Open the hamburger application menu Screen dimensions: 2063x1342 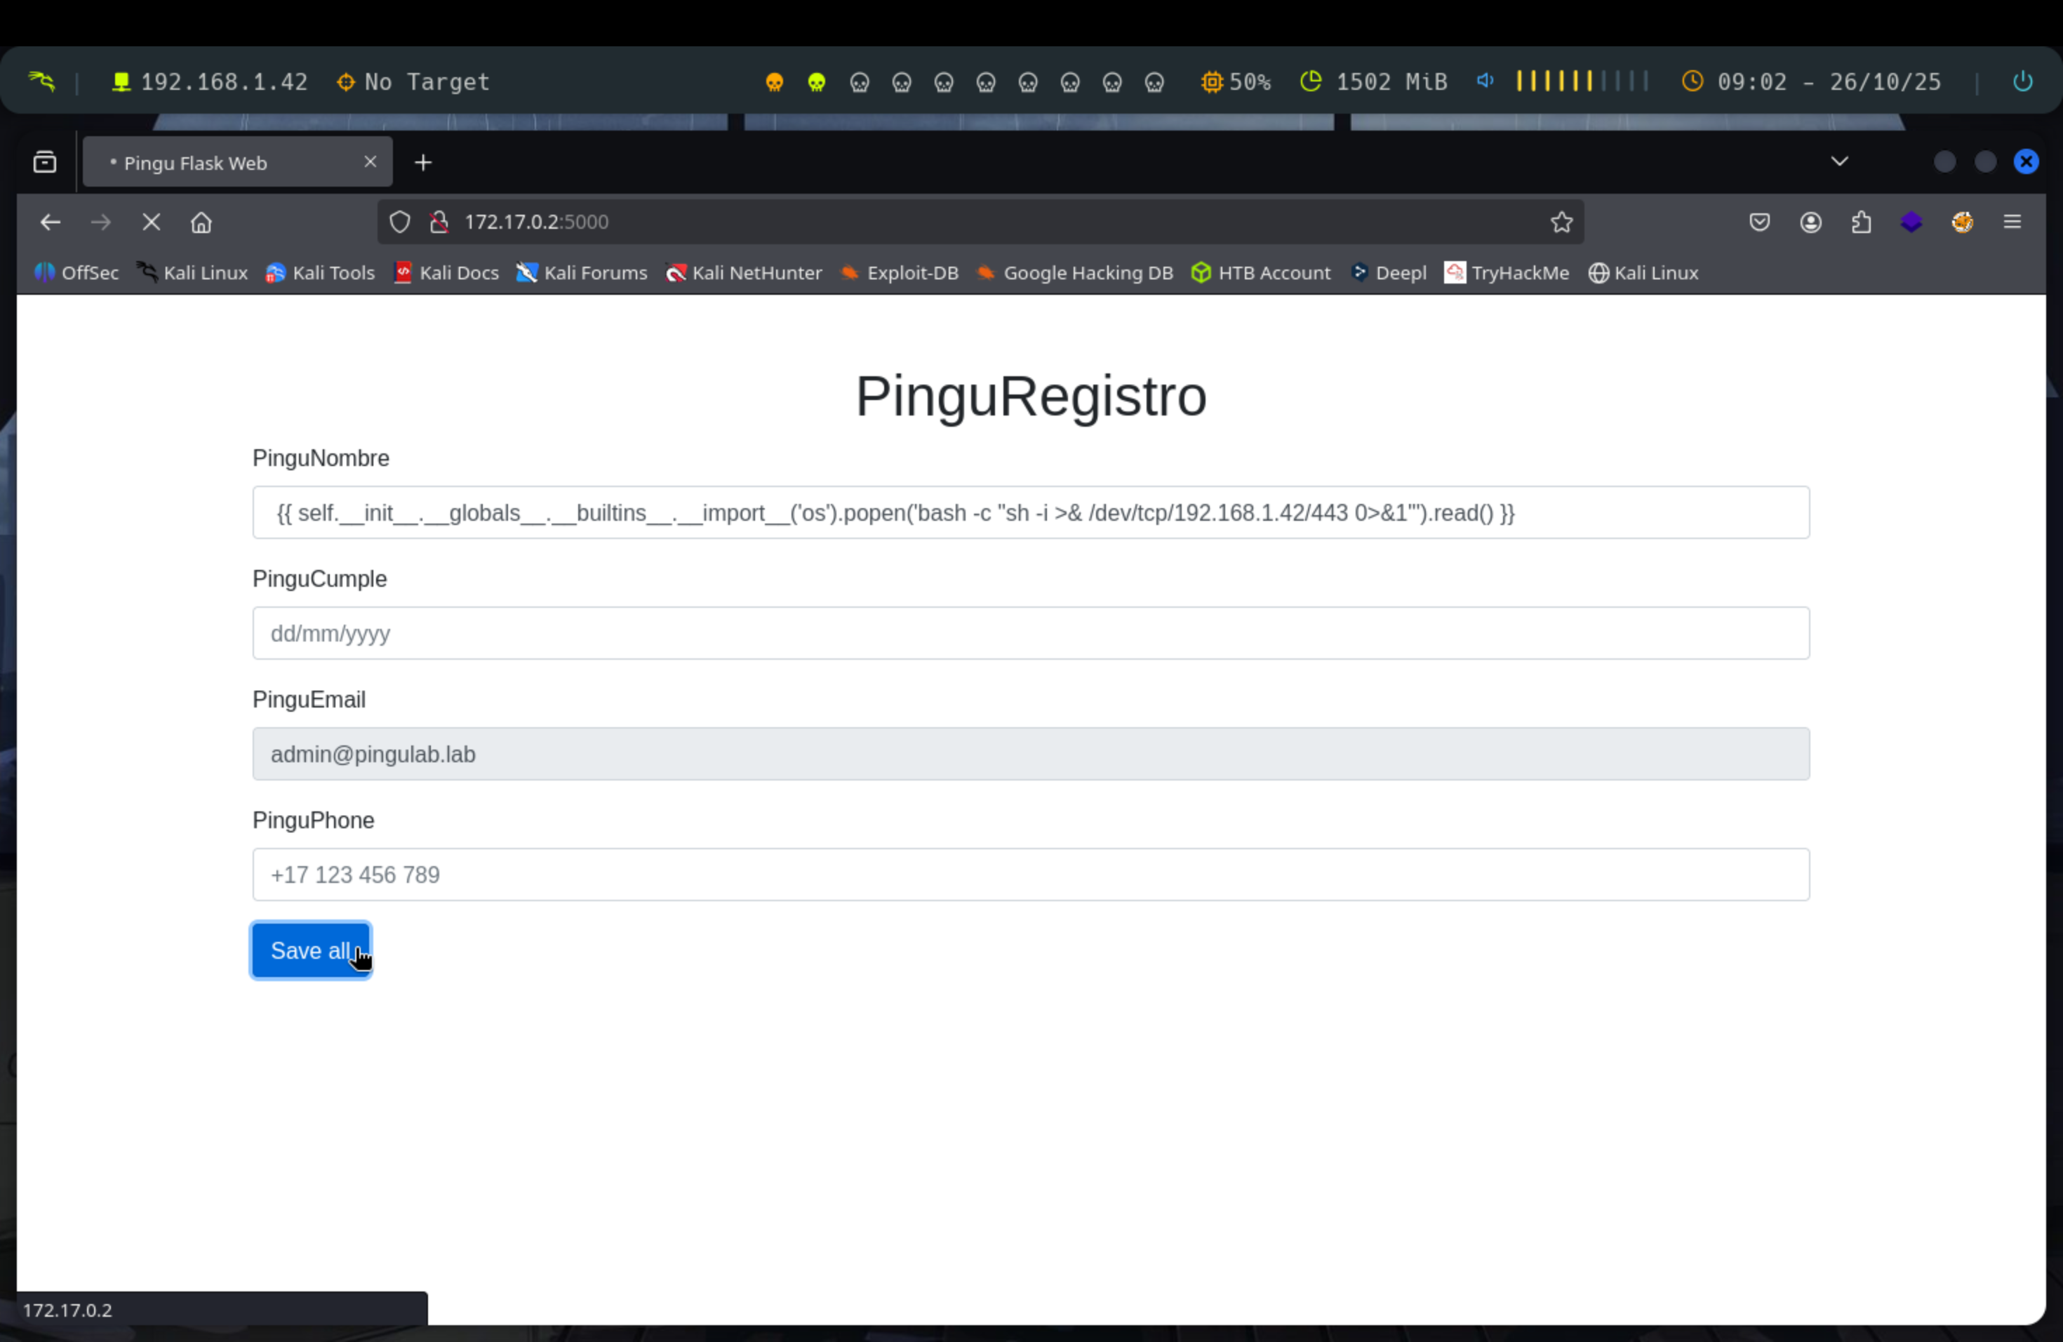coord(2012,222)
